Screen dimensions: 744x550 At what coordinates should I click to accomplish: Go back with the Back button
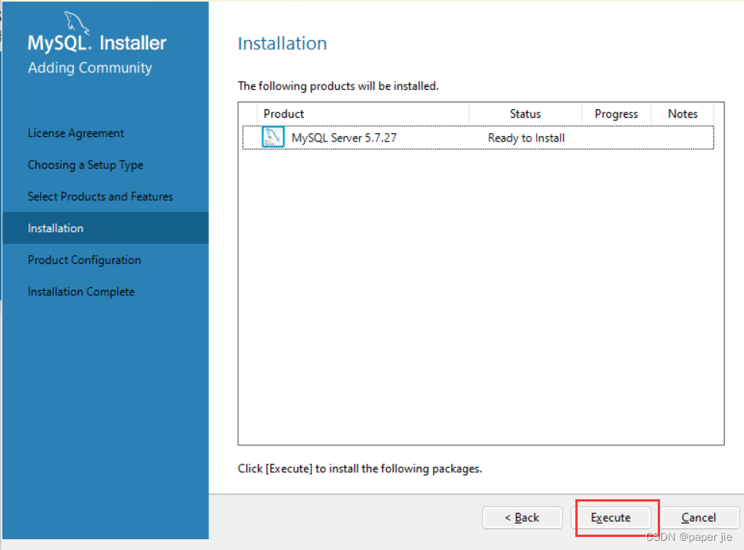(x=522, y=518)
